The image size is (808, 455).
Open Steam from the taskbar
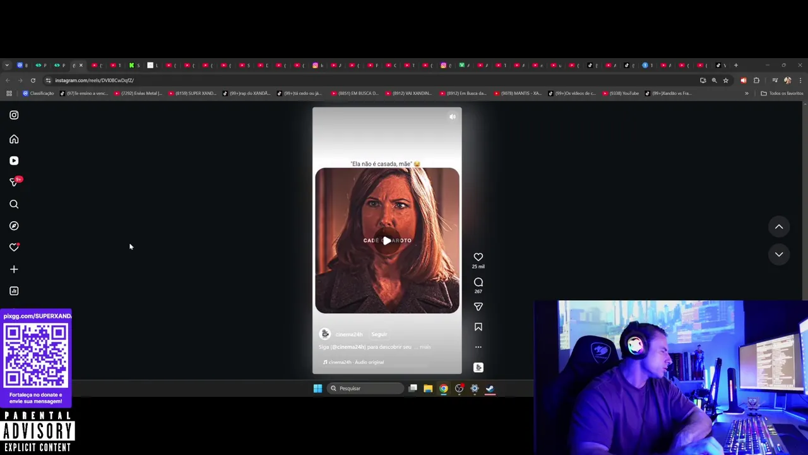click(490, 389)
